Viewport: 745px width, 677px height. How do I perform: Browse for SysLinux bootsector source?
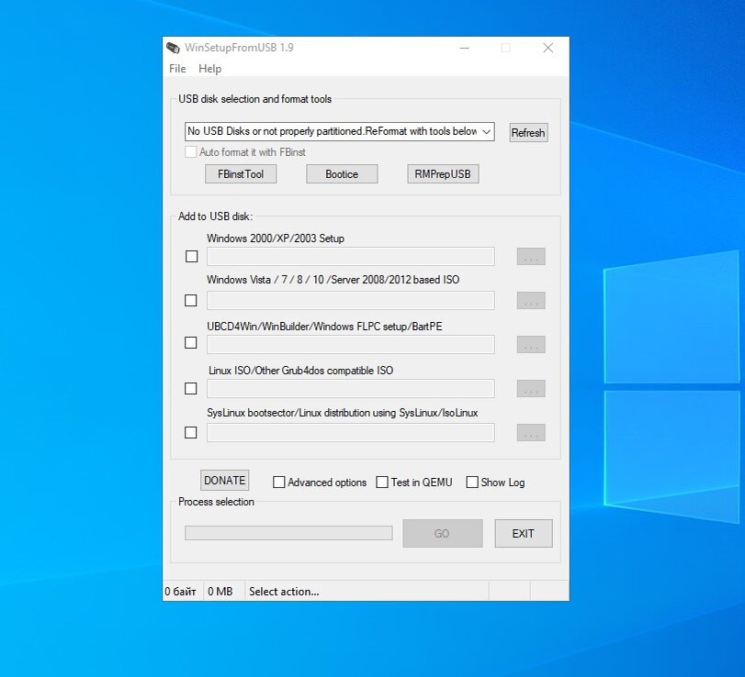pyautogui.click(x=531, y=433)
